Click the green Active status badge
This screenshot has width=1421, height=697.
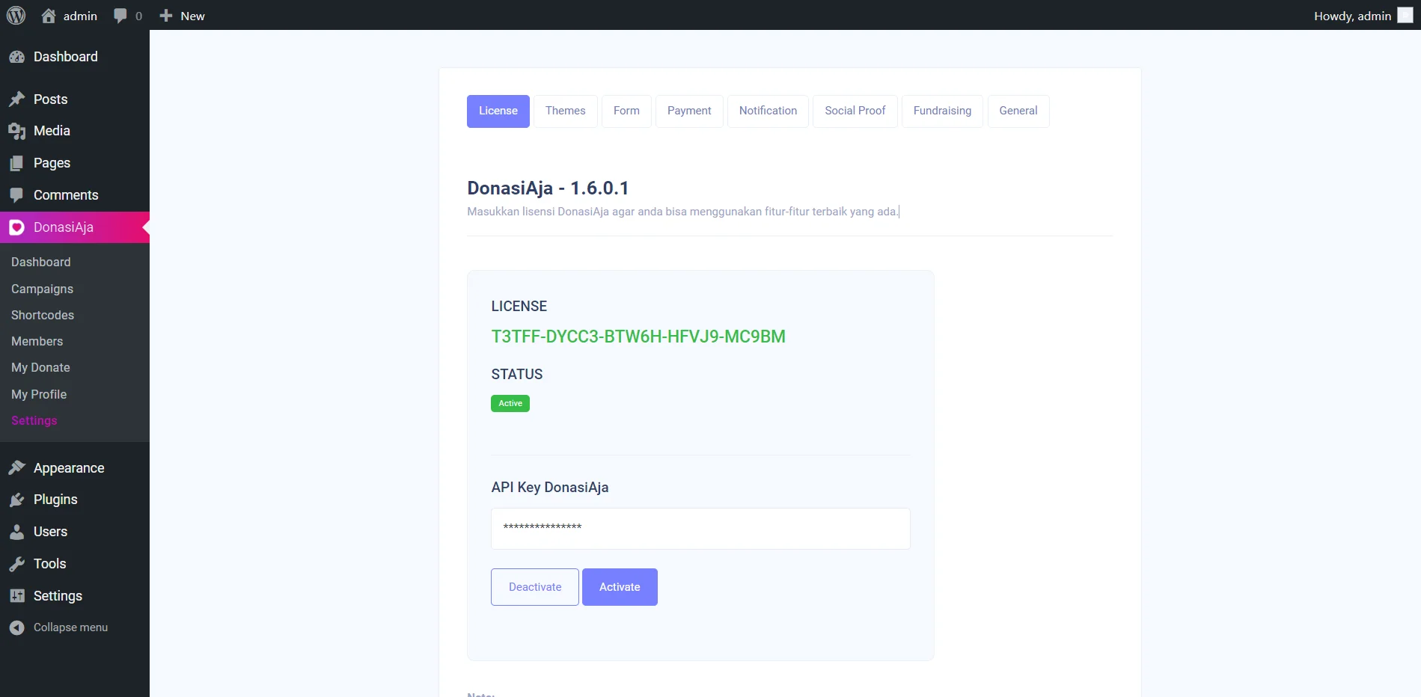click(510, 403)
